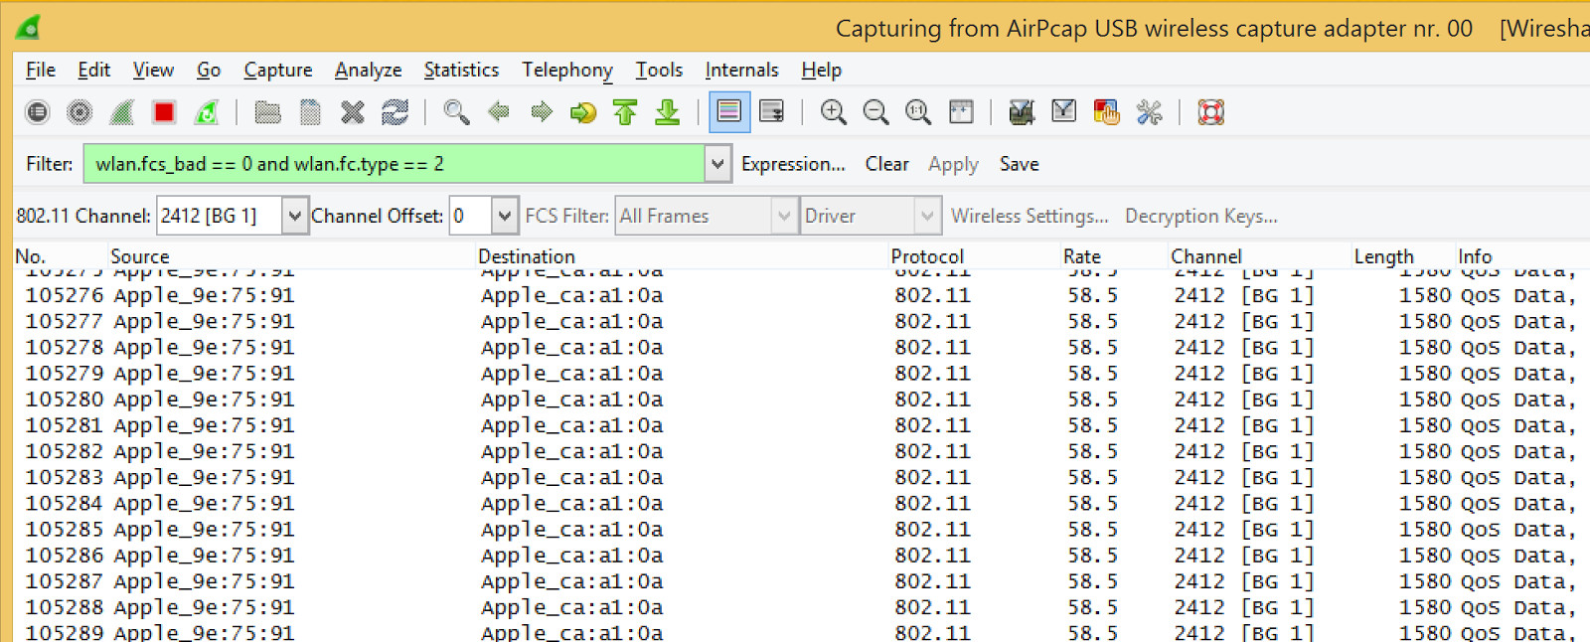1590x642 pixels.
Task: Click into the display filter field
Action: pos(395,164)
